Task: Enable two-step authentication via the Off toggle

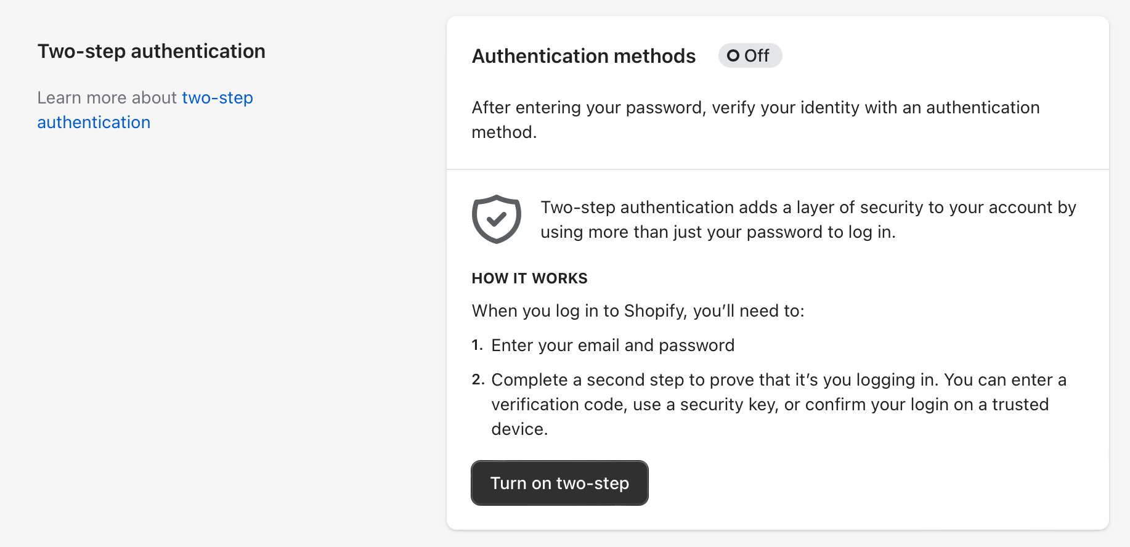Action: (x=750, y=55)
